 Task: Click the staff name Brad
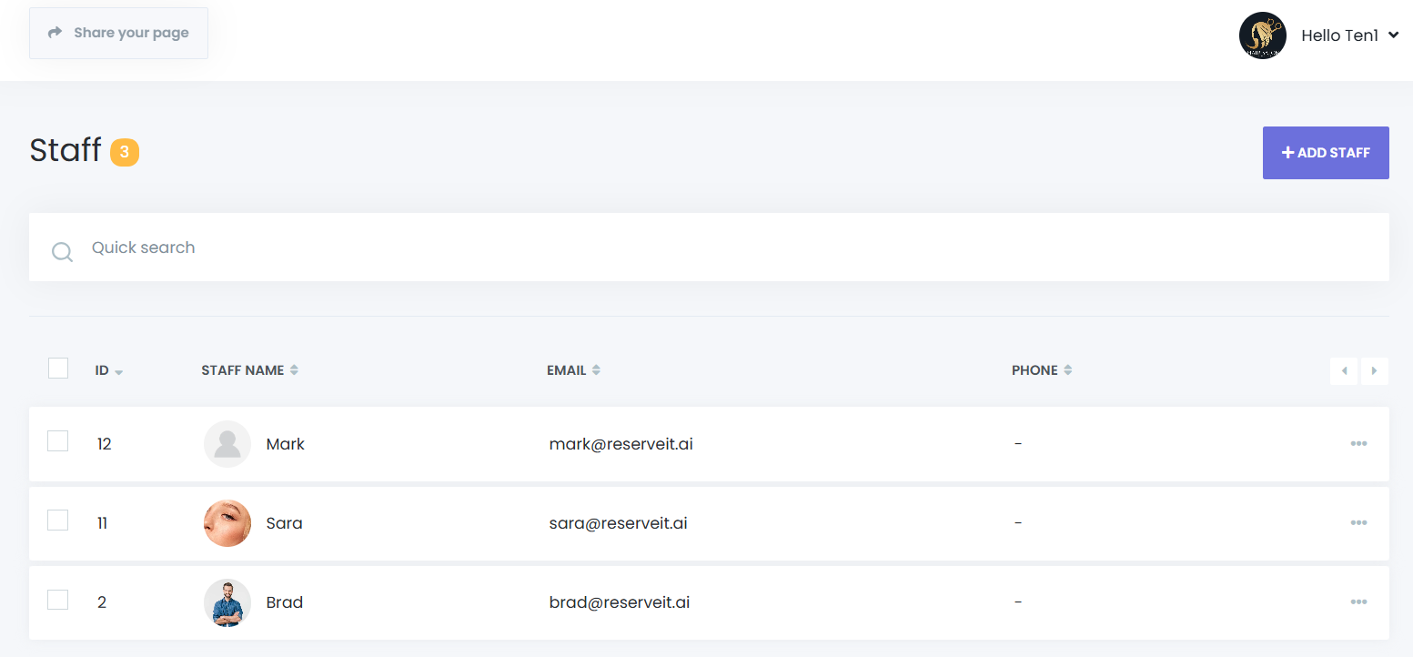pos(284,602)
